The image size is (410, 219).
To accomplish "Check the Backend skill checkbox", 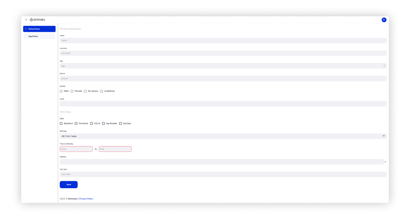I will [61, 123].
